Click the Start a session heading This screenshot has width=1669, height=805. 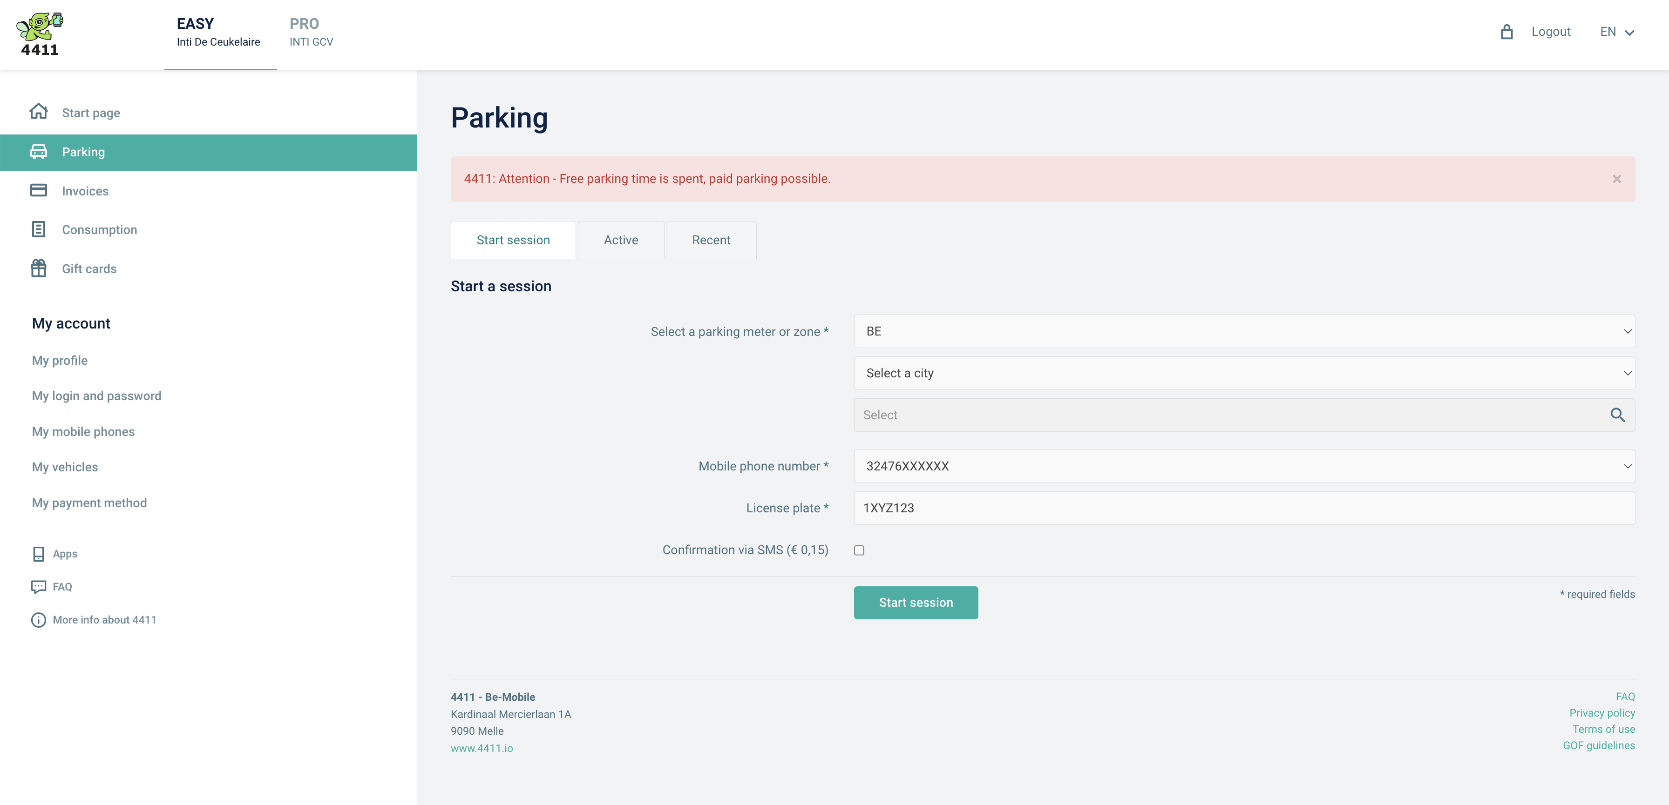coord(501,286)
